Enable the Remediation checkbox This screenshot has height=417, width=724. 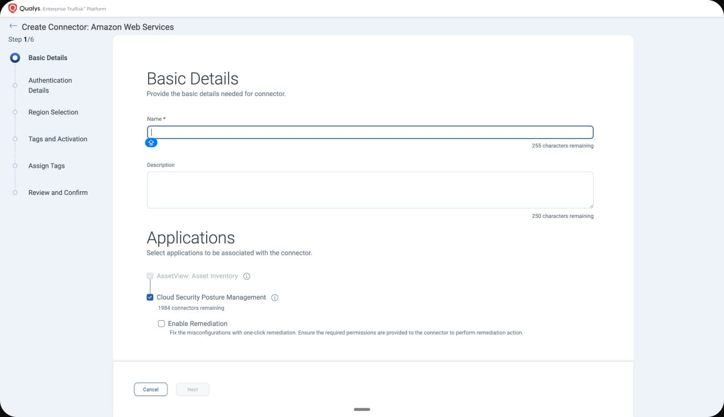(x=161, y=323)
